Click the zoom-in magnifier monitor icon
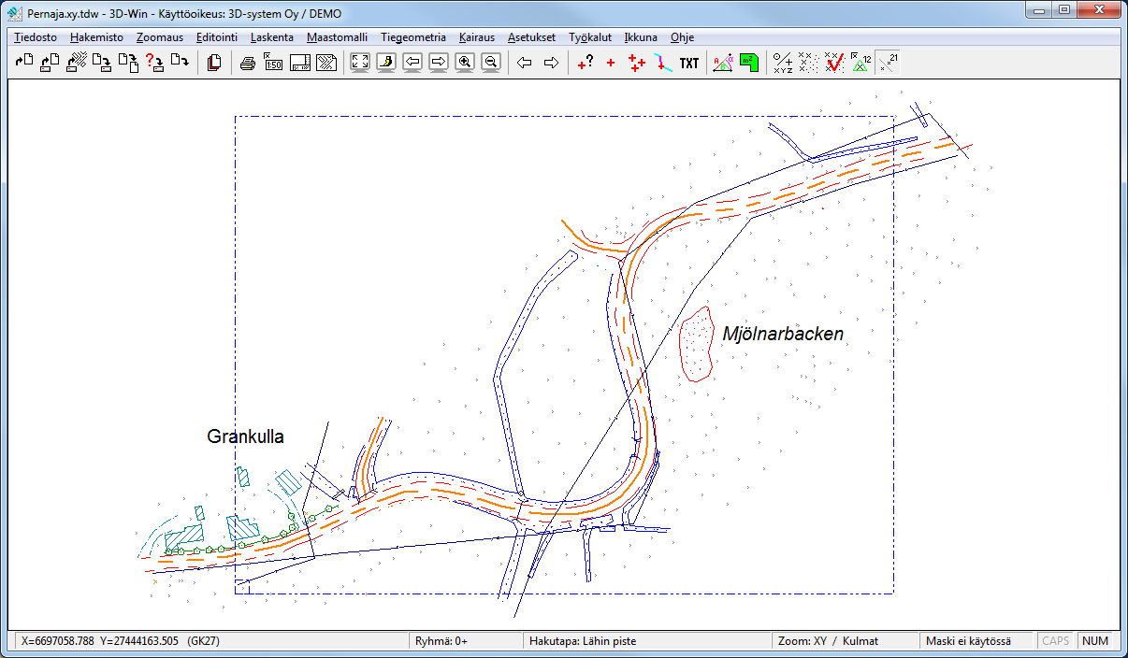Image resolution: width=1128 pixels, height=658 pixels. [465, 64]
